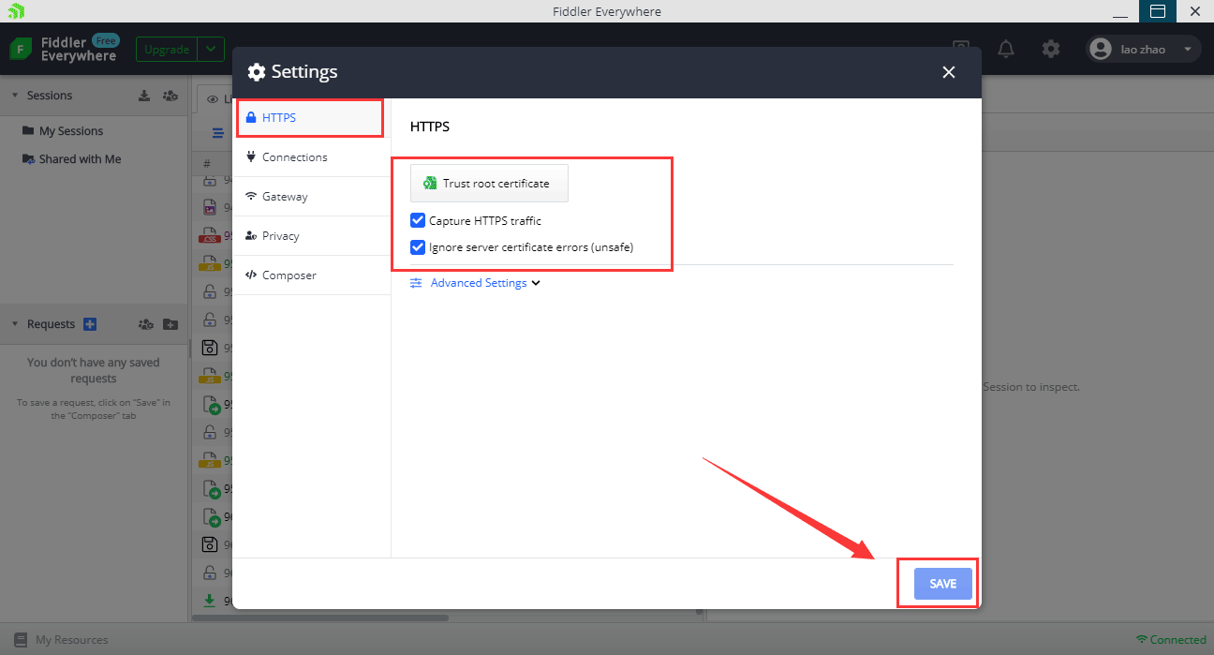
Task: Click the share sessions people icon
Action: [x=170, y=96]
